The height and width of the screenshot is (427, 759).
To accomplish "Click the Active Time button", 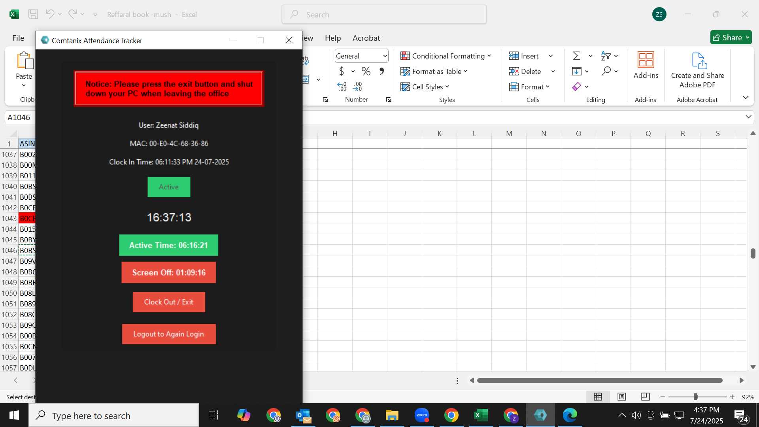I will pos(168,245).
